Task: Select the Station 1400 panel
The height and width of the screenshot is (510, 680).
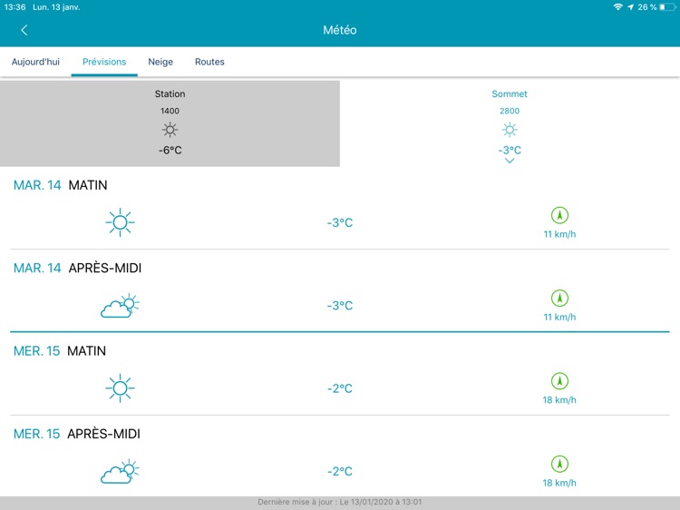Action: pos(170,123)
